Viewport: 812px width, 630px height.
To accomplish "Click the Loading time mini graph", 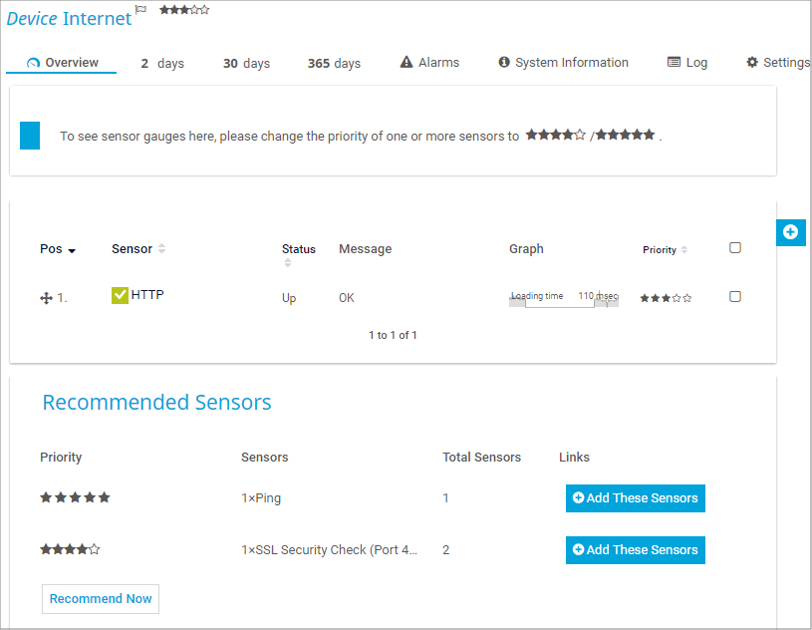I will (x=564, y=298).
